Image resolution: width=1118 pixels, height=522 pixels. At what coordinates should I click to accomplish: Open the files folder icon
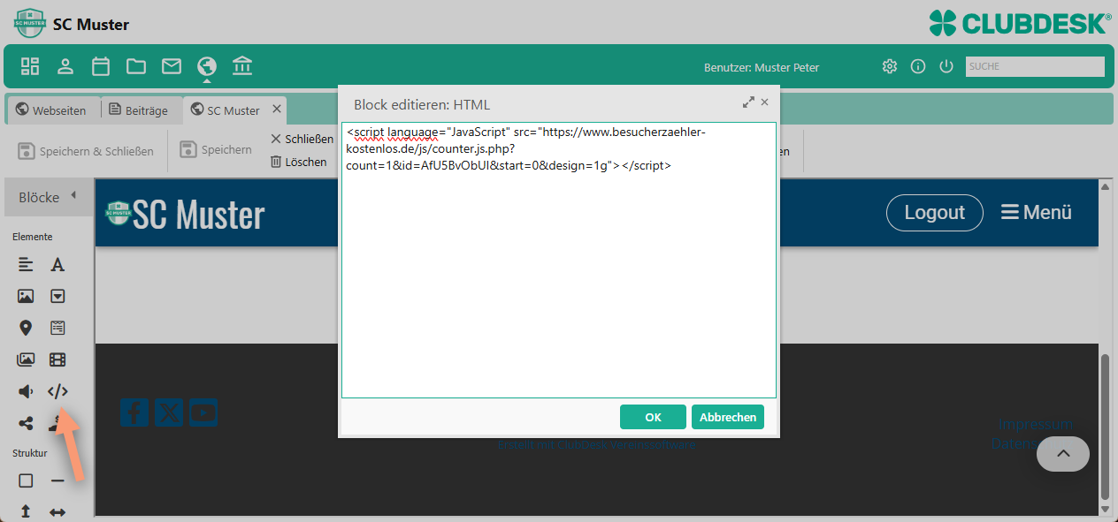pos(136,66)
